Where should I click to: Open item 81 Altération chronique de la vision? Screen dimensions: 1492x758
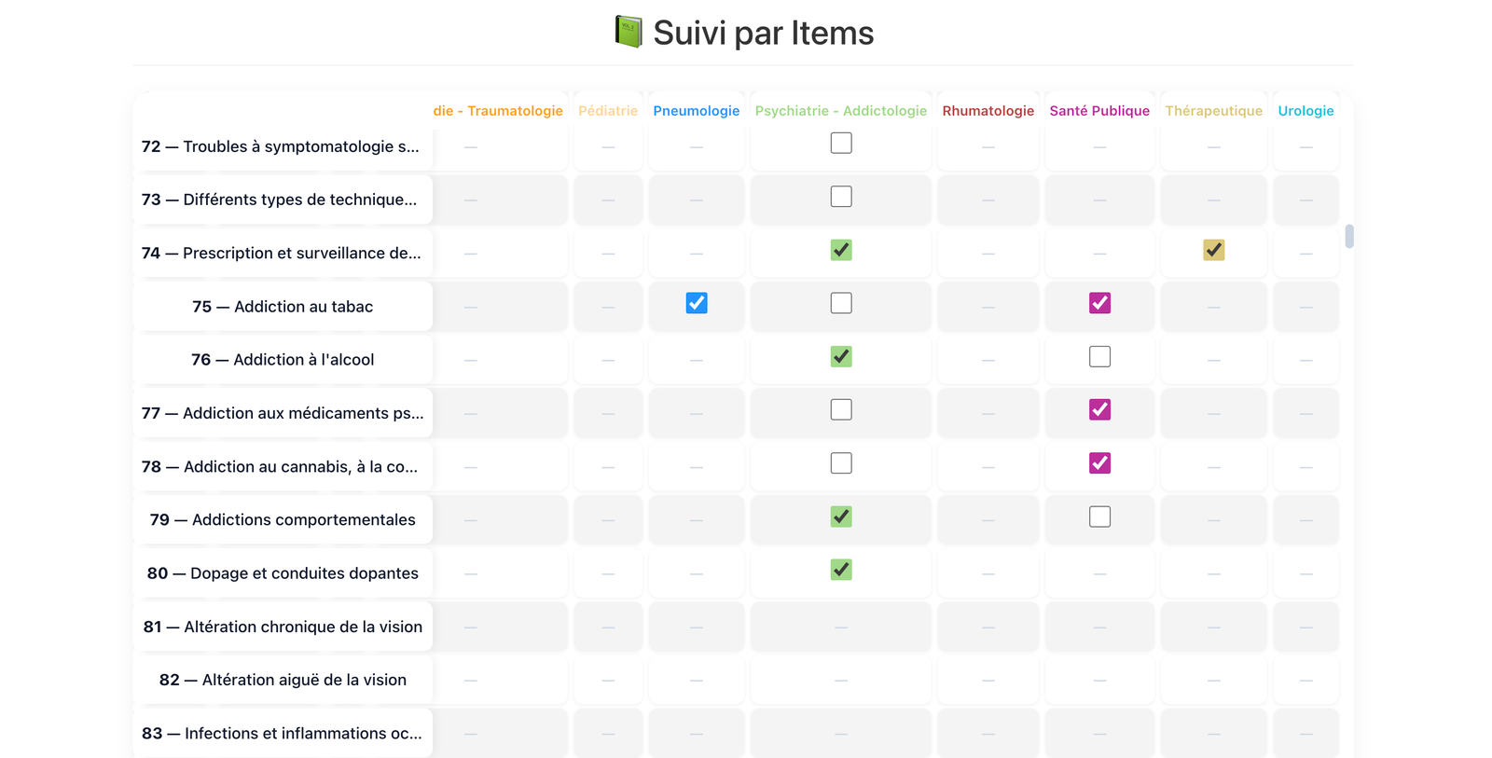point(283,627)
